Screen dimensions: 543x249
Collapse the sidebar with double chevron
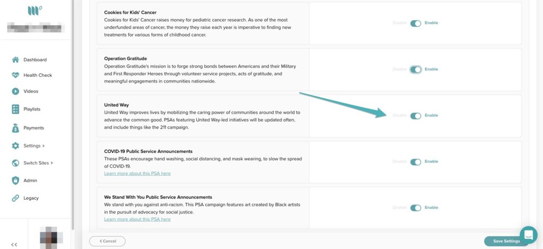point(14,244)
